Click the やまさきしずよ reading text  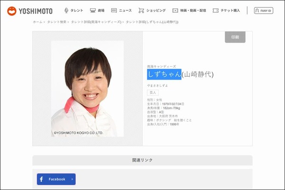157,86
